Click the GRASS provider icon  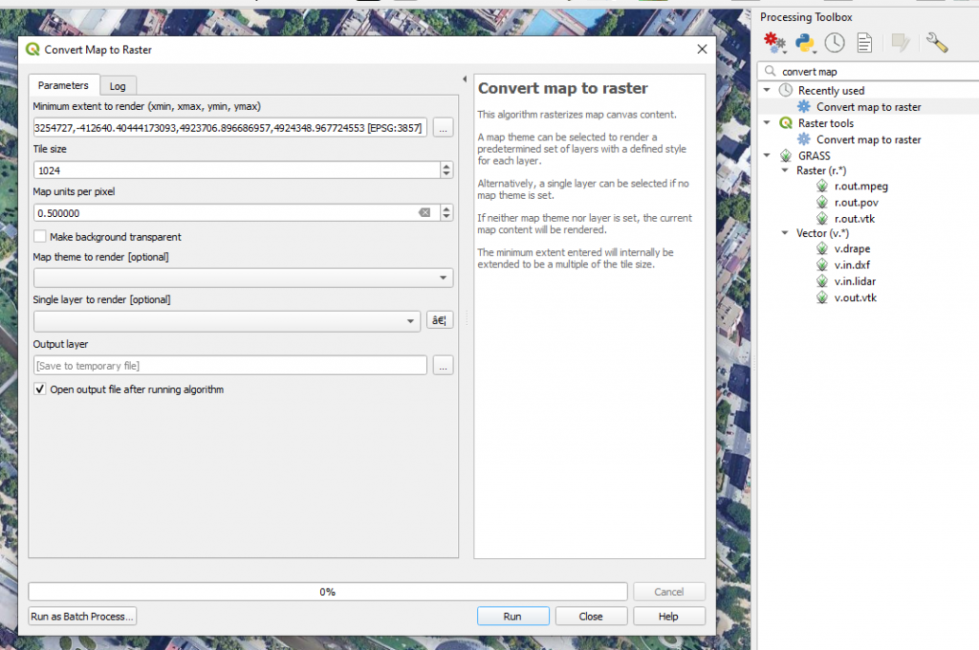tap(786, 156)
